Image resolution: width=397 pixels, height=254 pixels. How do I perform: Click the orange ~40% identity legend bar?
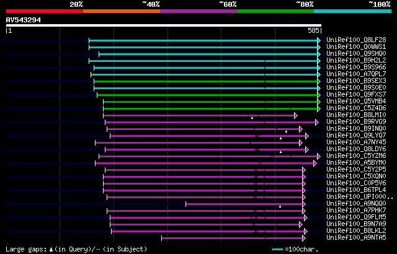pyautogui.click(x=122, y=11)
